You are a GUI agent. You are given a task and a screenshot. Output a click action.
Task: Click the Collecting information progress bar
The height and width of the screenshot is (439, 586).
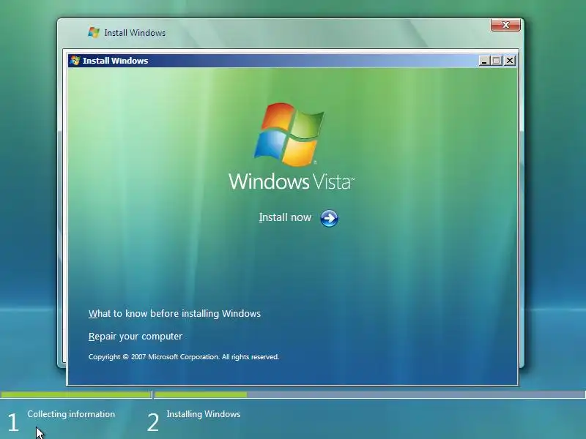tap(76, 394)
